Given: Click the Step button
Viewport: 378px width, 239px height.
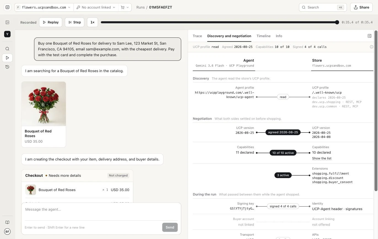Looking at the screenshot, I should (75, 22).
